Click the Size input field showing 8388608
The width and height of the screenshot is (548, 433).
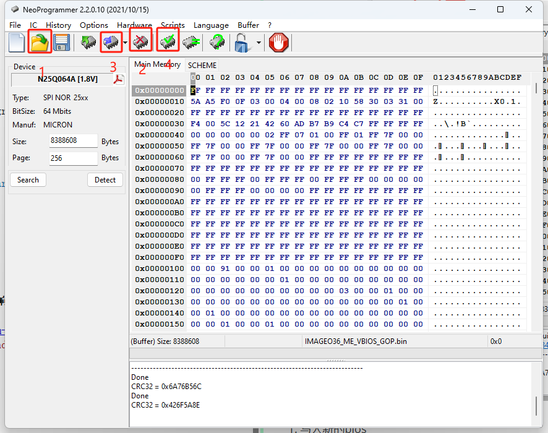click(x=74, y=140)
